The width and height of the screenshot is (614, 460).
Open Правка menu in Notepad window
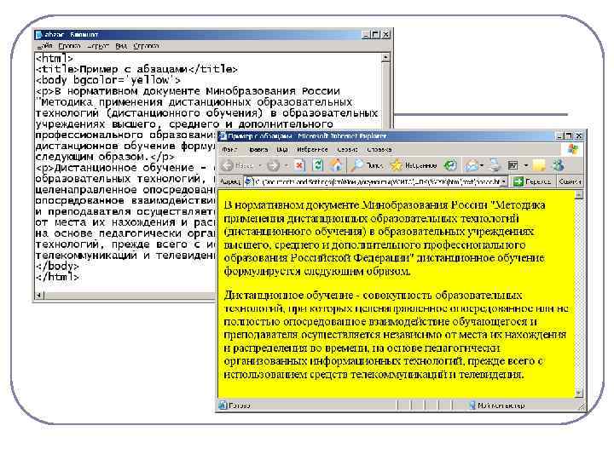[69, 46]
